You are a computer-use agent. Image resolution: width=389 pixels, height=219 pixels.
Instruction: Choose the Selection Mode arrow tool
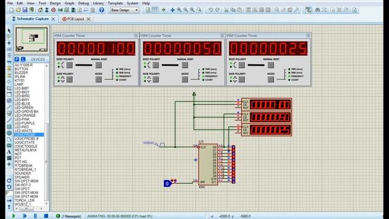coord(9,30)
